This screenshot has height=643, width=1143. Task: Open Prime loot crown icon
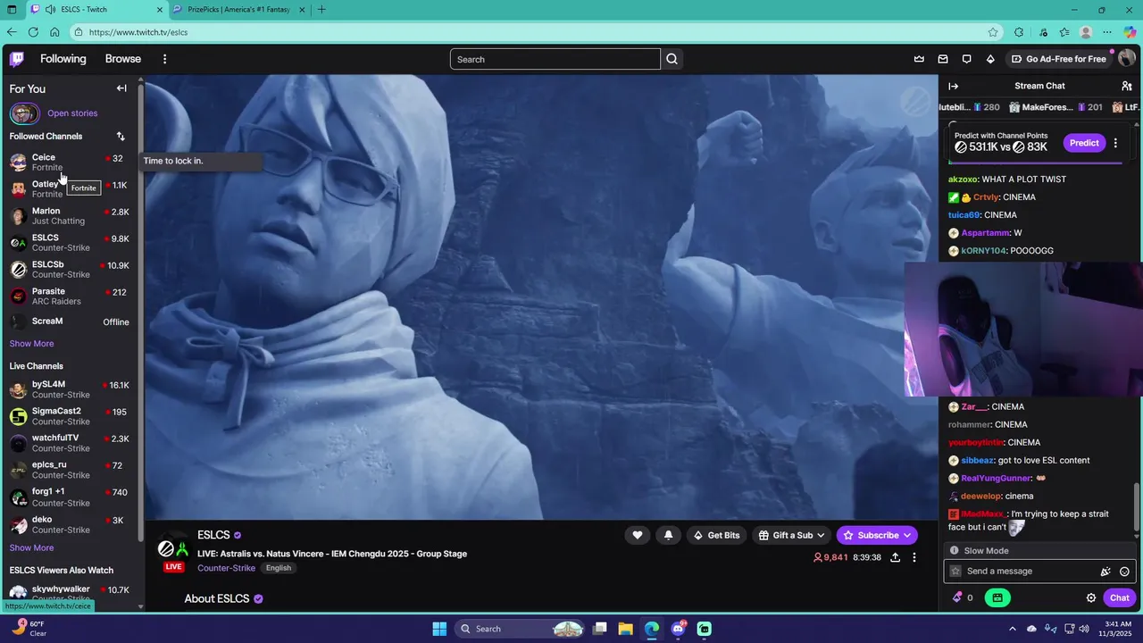[x=919, y=59]
